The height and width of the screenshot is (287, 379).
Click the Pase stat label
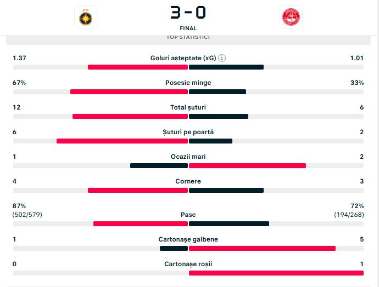[188, 215]
